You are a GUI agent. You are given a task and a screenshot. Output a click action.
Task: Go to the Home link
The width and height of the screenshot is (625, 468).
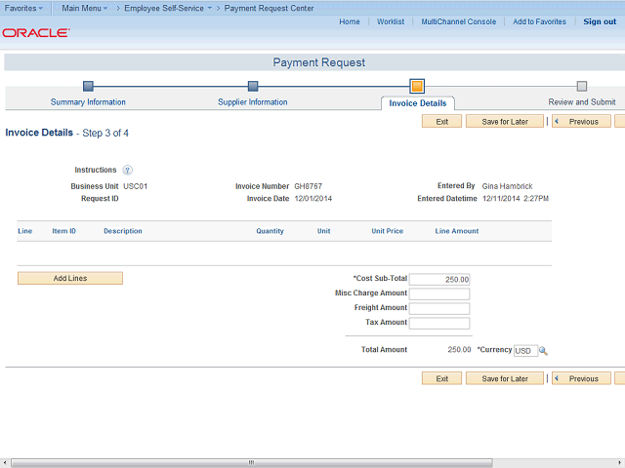tap(350, 21)
